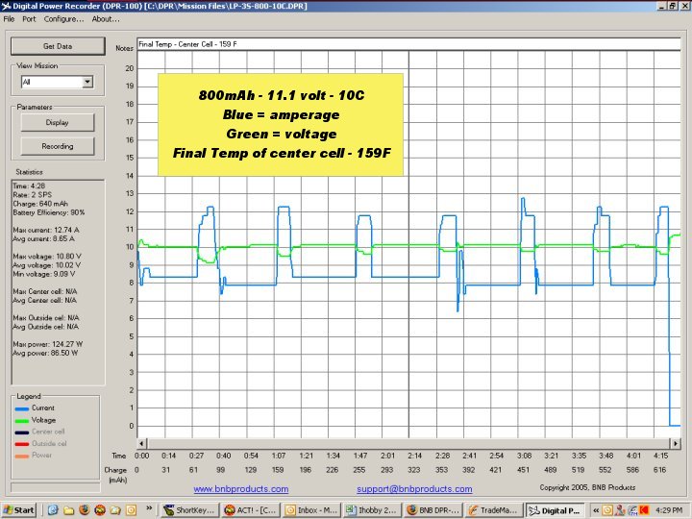
Task: Open the About menu
Action: (106, 19)
